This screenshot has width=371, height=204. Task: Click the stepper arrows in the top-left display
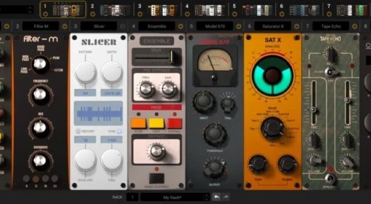[x=30, y=10]
